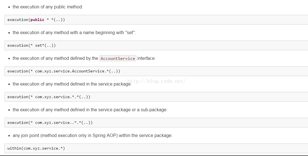Click the bullet before "any public method"
This screenshot has width=308, height=156.
(9, 7)
